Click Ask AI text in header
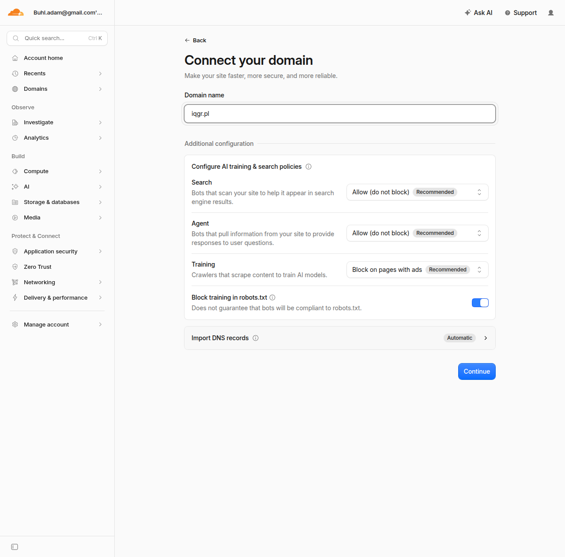The height and width of the screenshot is (557, 565). [483, 13]
